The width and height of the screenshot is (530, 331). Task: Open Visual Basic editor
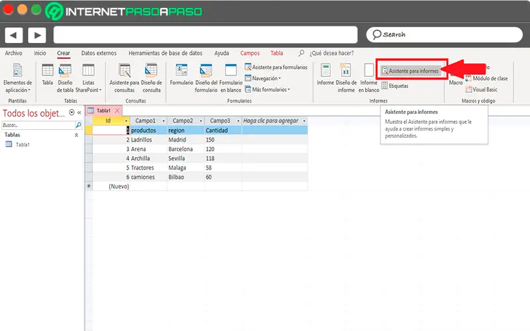tap(482, 89)
